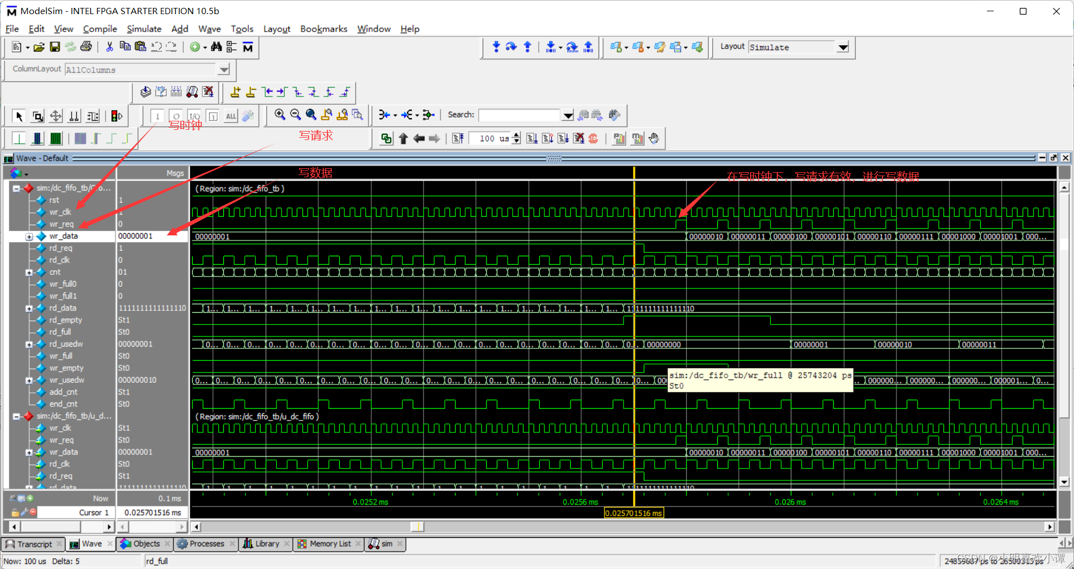Open Find with the binoculars toolbar icon
The image size is (1074, 569).
coord(216,47)
